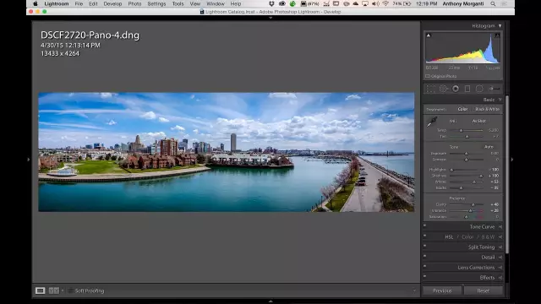Adjust the Exposure slider handle
Image resolution: width=541 pixels, height=304 pixels.
click(x=466, y=154)
